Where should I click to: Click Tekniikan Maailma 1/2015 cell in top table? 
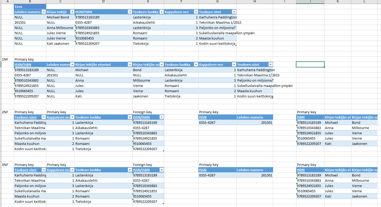pos(220,22)
